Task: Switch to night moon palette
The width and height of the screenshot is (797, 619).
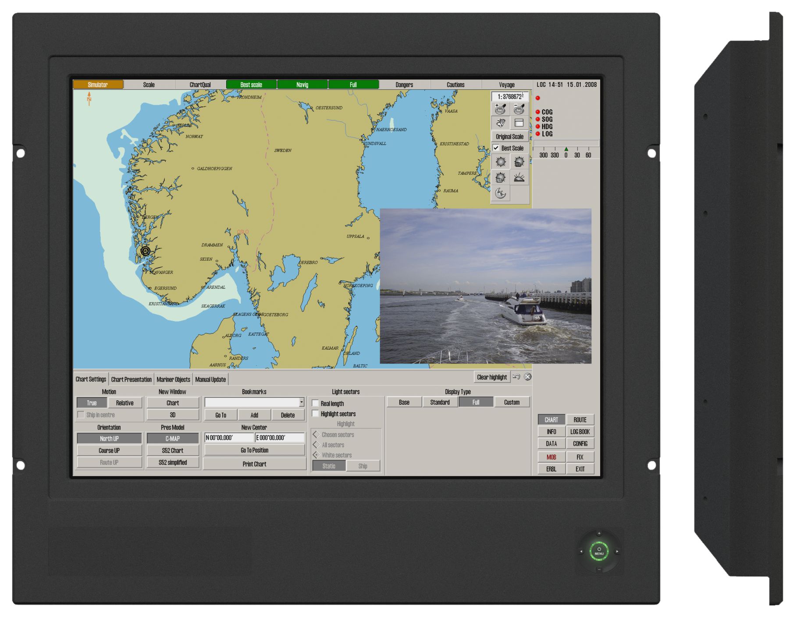Action: click(500, 193)
